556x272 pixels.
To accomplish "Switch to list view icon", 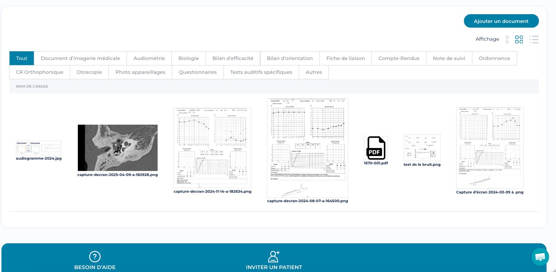I will pos(534,39).
